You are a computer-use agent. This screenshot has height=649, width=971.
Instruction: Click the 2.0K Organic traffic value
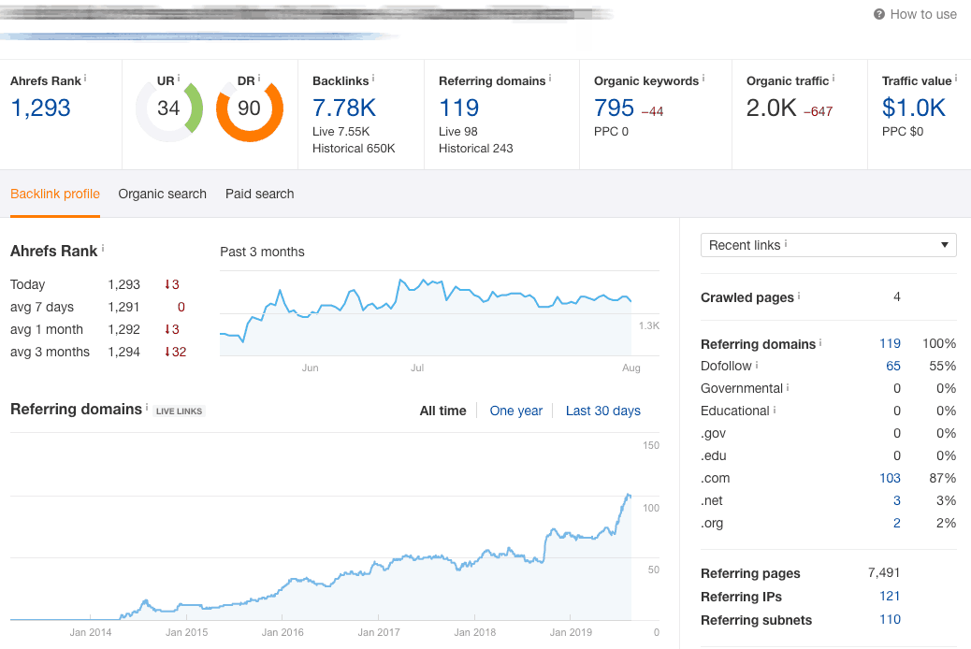pos(771,108)
